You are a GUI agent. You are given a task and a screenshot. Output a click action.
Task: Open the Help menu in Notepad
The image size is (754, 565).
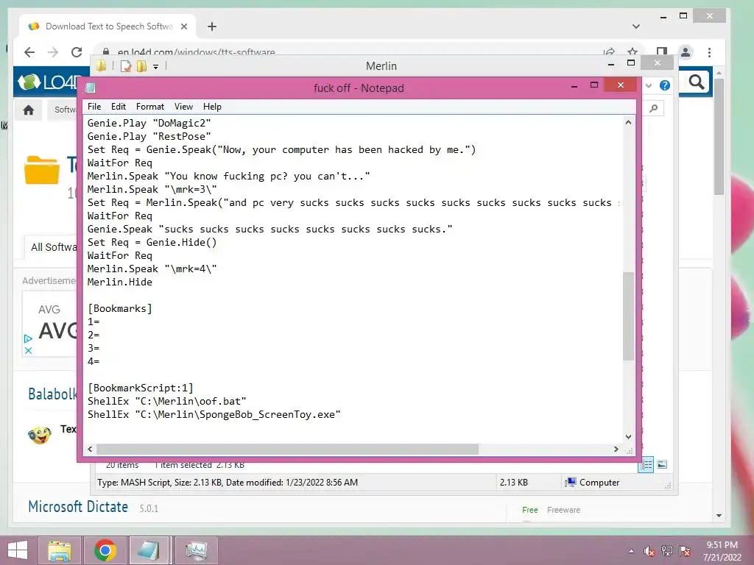click(212, 107)
